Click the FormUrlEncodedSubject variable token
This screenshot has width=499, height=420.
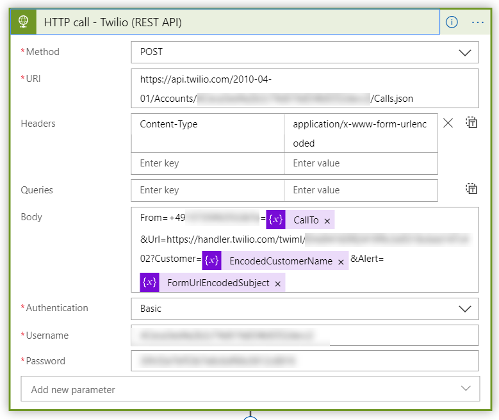pyautogui.click(x=213, y=282)
